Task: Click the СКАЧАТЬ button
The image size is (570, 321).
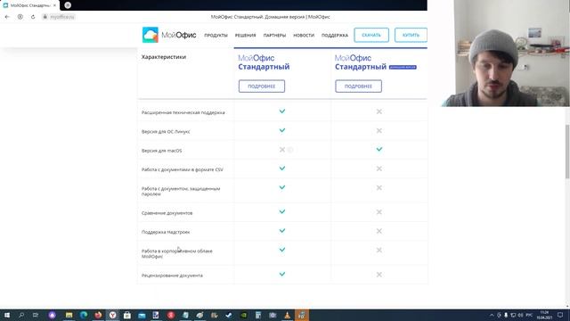Action: pos(371,35)
